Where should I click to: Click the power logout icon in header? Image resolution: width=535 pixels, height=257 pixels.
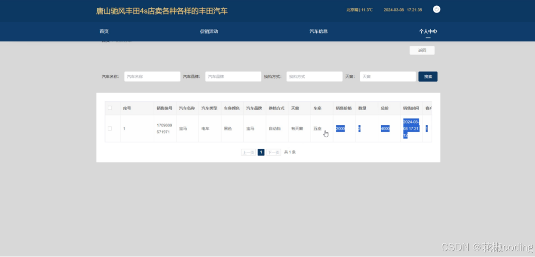[x=436, y=10]
